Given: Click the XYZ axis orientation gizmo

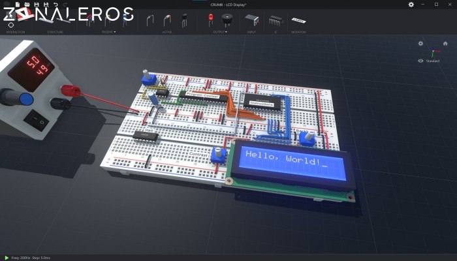Looking at the screenshot, I should click(434, 52).
